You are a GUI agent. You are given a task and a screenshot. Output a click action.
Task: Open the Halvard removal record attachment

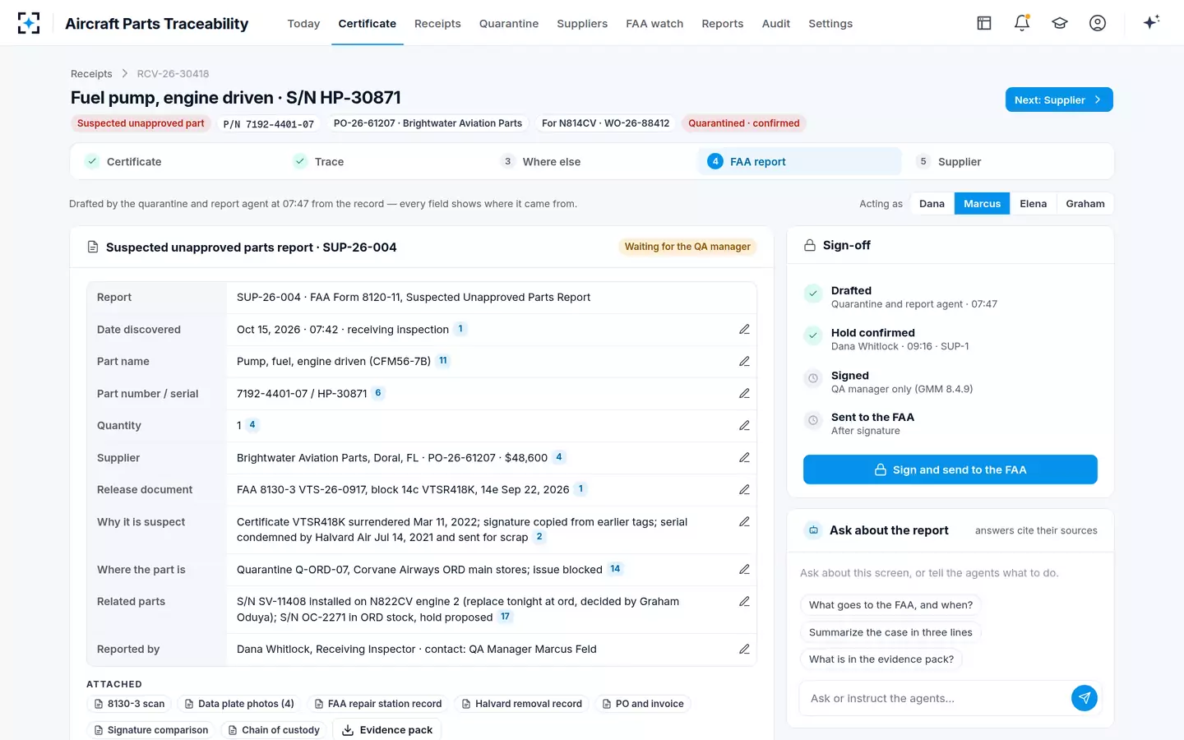click(x=521, y=704)
